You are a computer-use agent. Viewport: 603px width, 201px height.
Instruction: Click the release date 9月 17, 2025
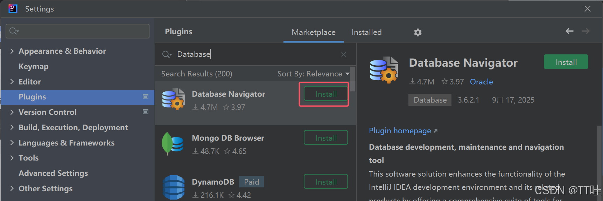click(x=513, y=100)
